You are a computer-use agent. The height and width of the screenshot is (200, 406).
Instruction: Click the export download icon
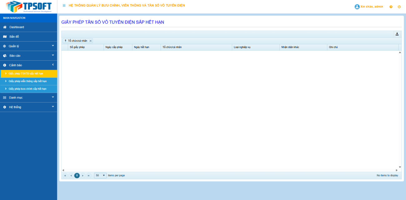397,34
